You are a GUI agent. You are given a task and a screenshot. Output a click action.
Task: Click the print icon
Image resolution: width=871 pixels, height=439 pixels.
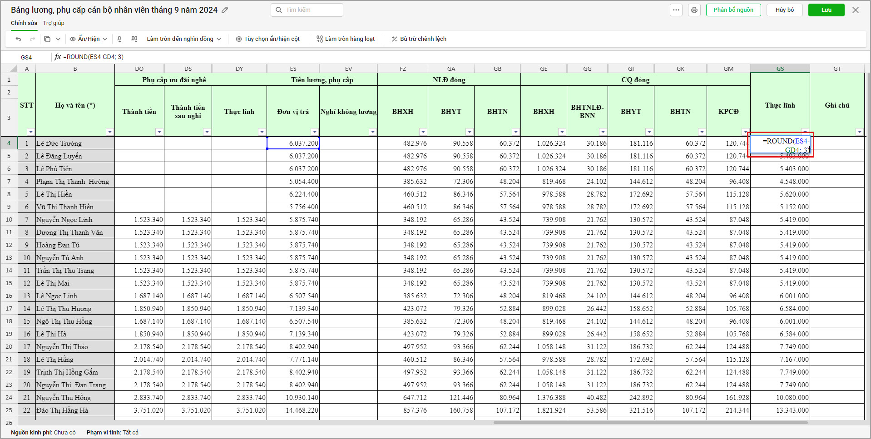(694, 10)
